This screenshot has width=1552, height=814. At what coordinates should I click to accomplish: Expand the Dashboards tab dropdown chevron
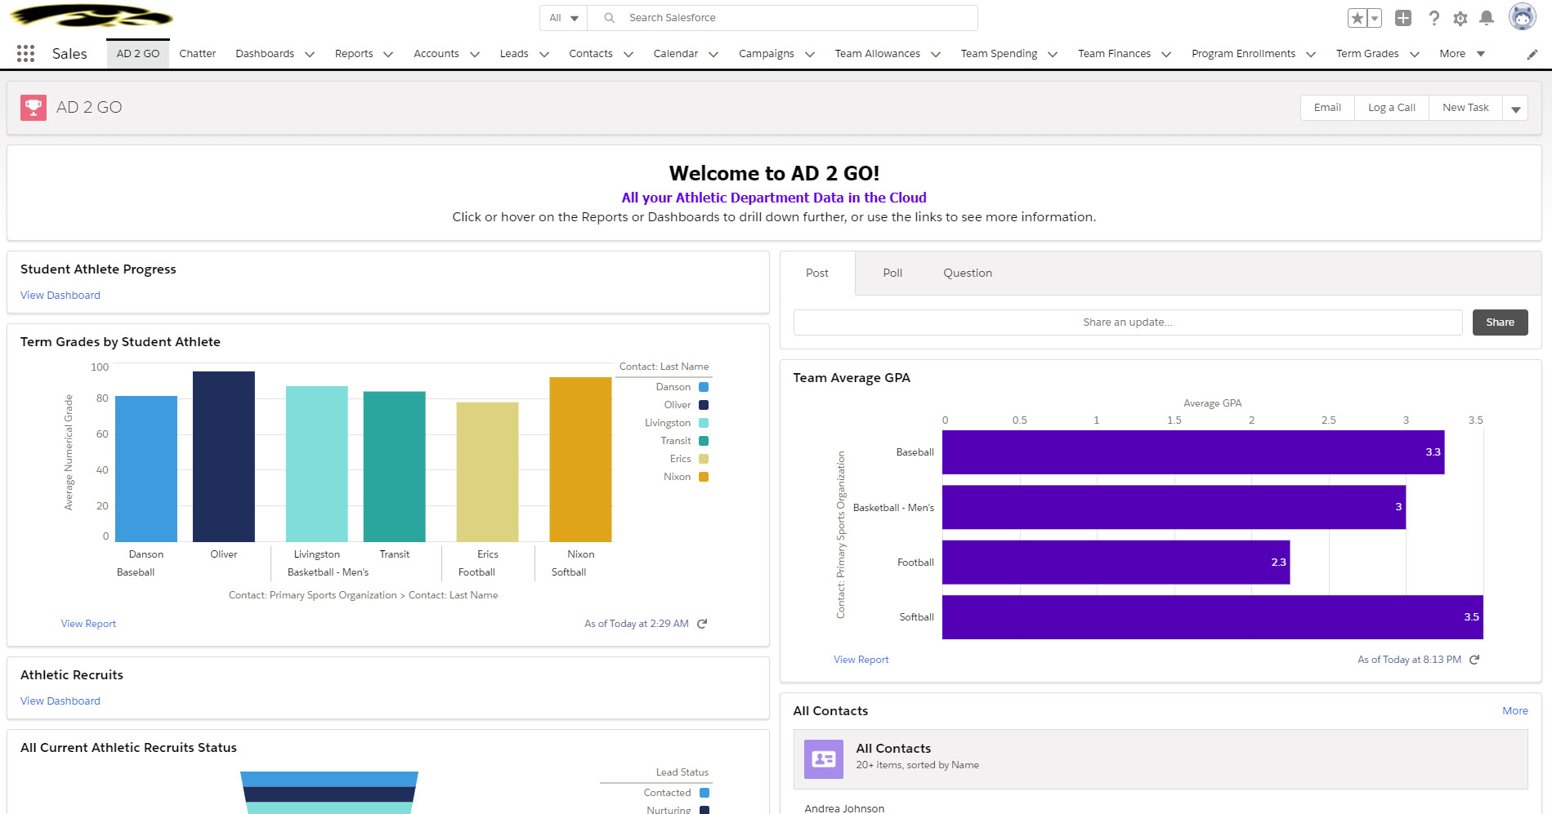310,55
